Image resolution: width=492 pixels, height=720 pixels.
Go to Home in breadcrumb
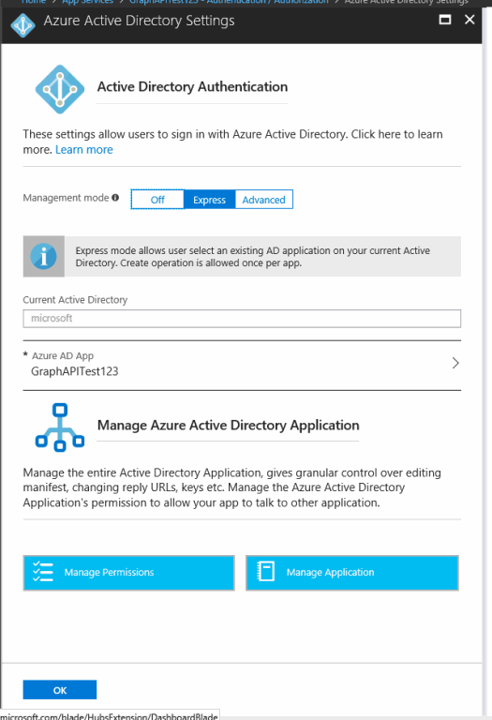coord(34,2)
